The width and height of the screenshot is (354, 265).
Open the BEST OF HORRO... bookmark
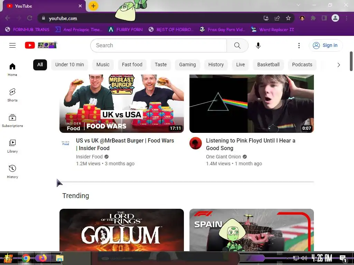coord(171,30)
